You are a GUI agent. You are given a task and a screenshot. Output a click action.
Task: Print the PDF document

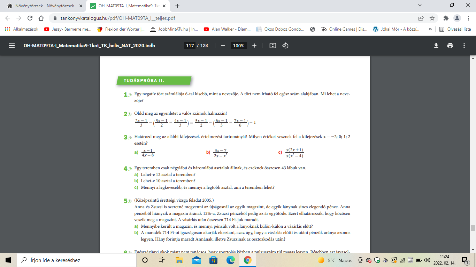450,46
